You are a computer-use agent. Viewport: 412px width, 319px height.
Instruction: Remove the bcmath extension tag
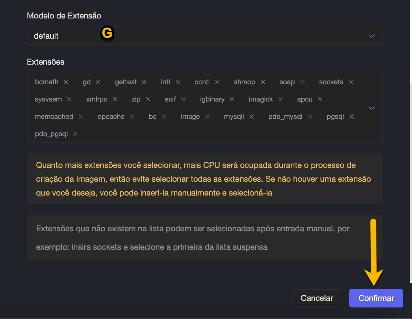coord(66,82)
